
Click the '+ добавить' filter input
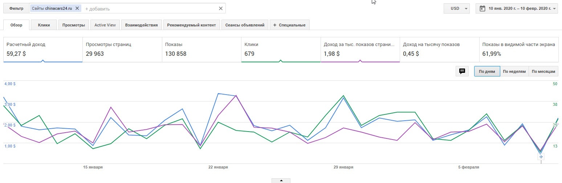[x=97, y=9]
